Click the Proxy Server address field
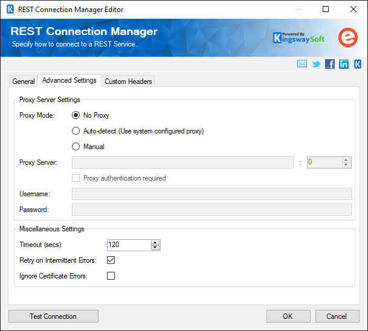Screen dimensions: 368x331 pyautogui.click(x=182, y=162)
